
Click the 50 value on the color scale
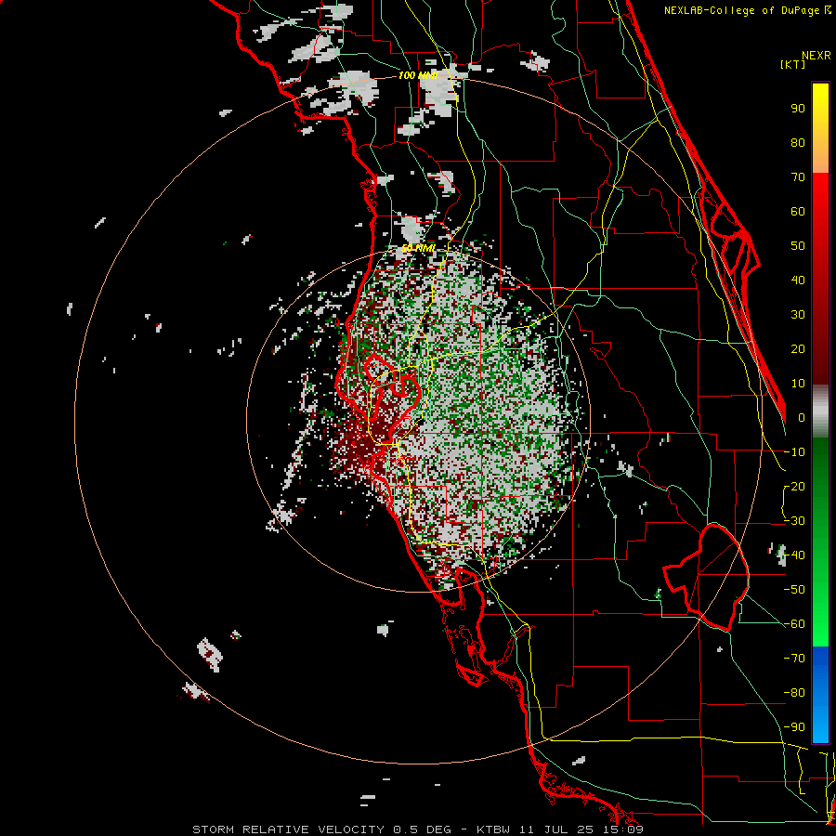798,246
